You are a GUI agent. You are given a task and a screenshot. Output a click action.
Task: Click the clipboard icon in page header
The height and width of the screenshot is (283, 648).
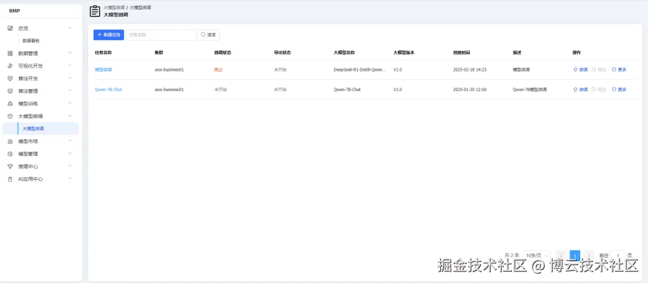click(95, 11)
